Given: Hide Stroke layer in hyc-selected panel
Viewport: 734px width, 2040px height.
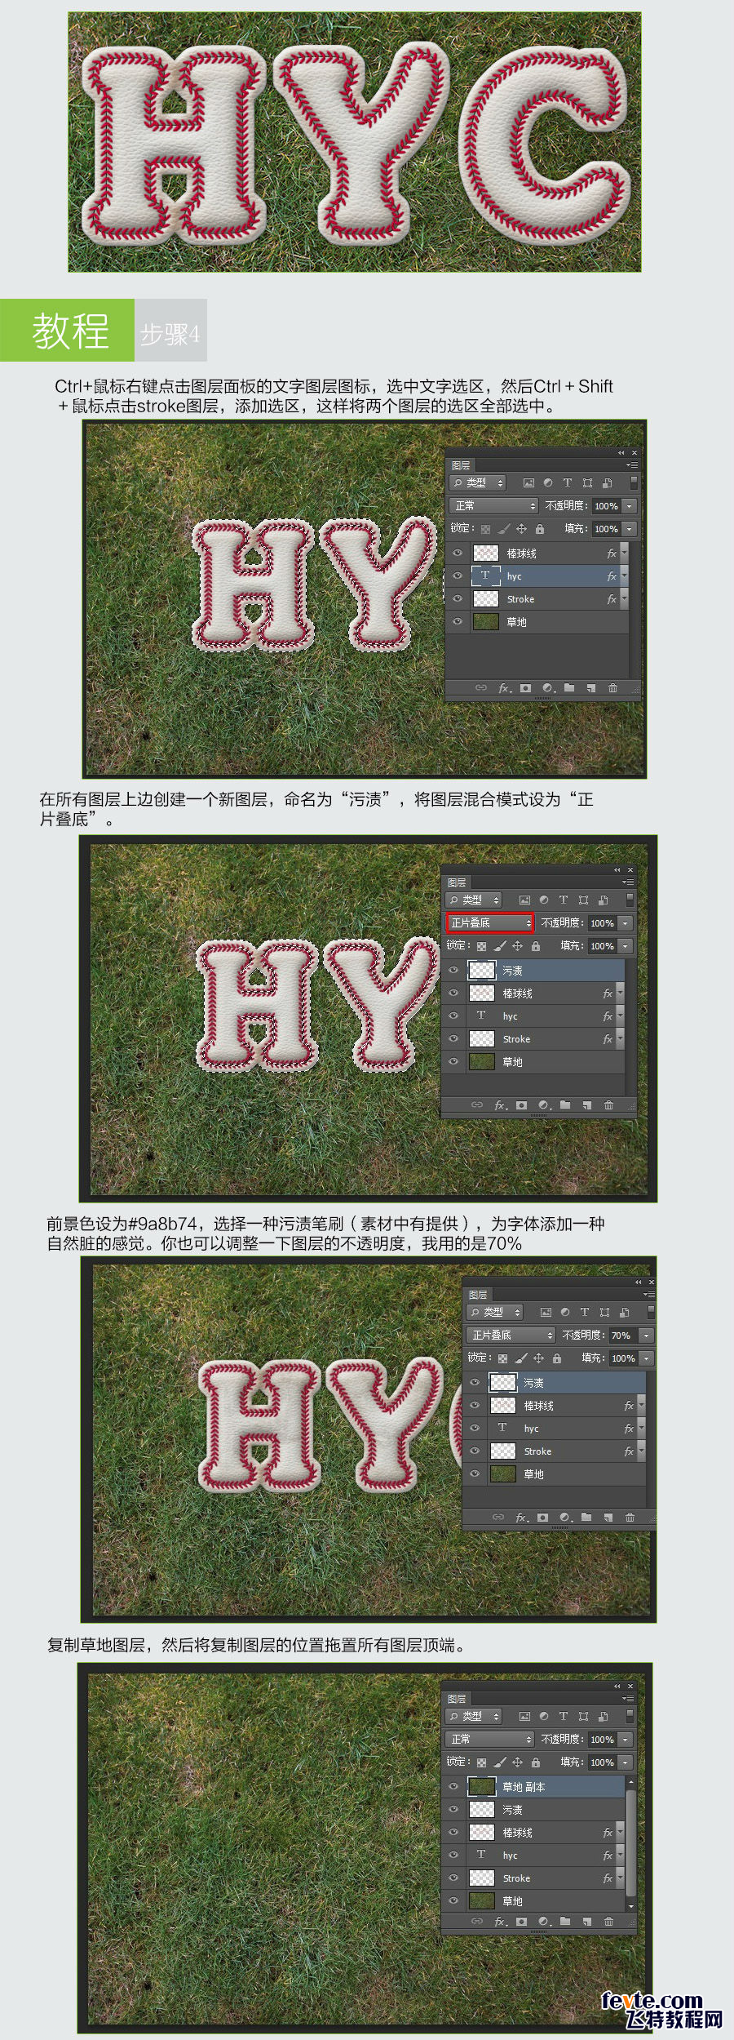Looking at the screenshot, I should pyautogui.click(x=457, y=599).
